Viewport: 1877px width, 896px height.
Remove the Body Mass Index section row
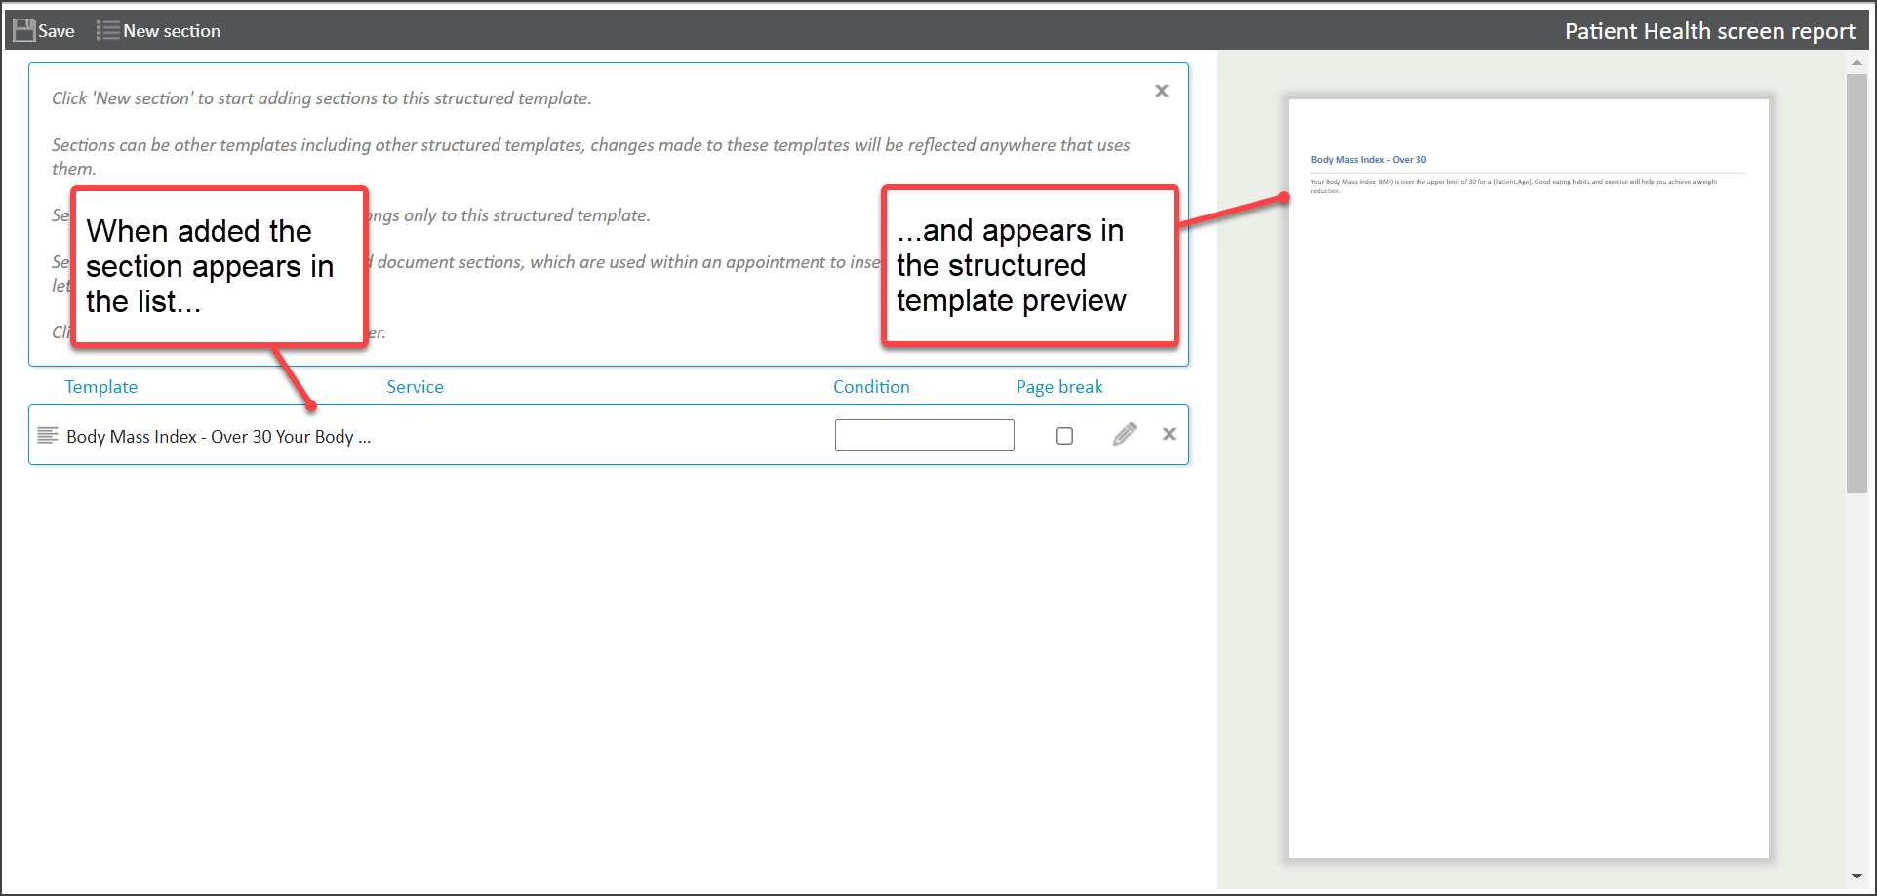click(1169, 434)
